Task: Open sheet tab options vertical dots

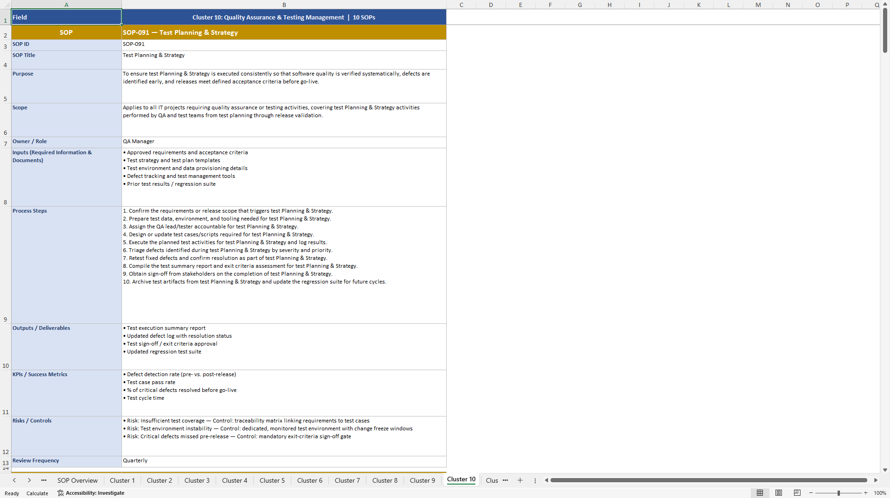Action: click(x=535, y=481)
